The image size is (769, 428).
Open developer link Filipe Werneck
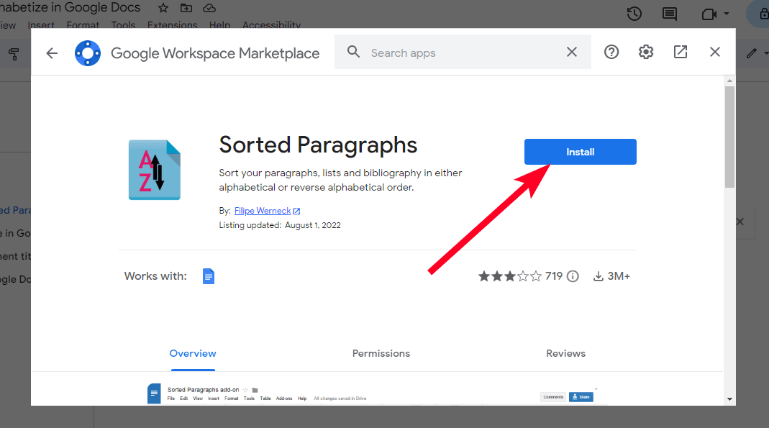[x=262, y=210]
